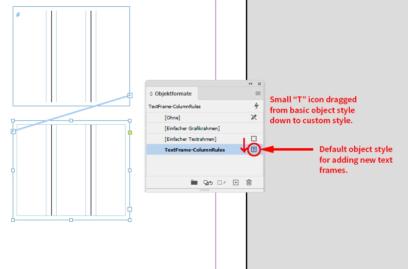The image size is (408, 269).
Task: Click the in port of the lower text frame
Action: click(x=13, y=132)
